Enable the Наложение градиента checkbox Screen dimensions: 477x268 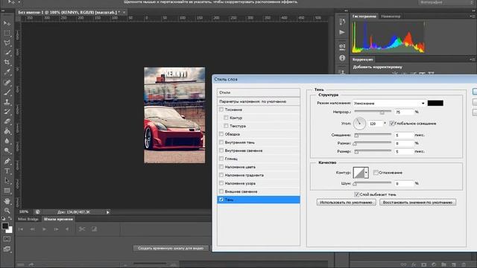pos(221,175)
